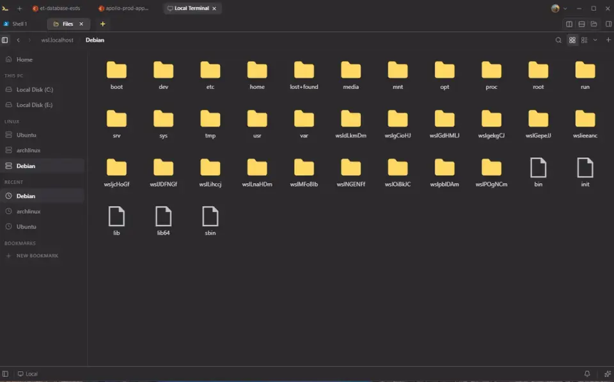Open the root folder

538,75
